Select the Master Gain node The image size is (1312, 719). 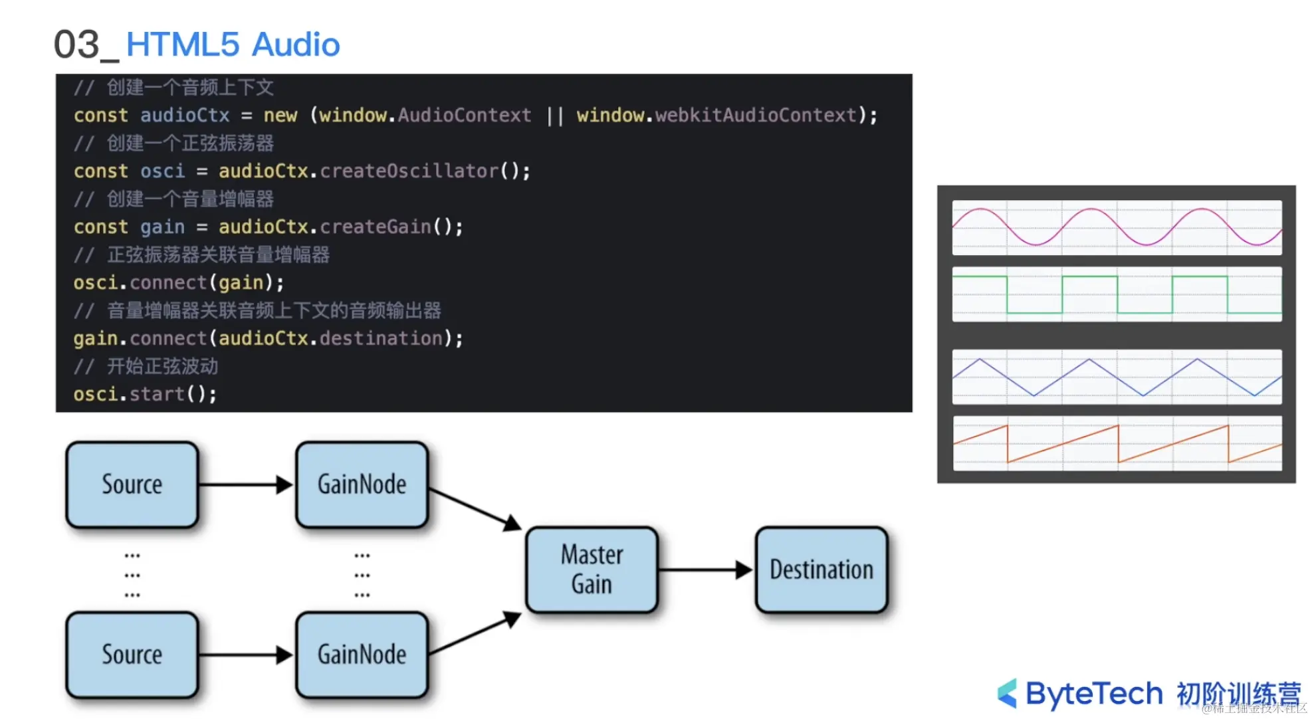591,569
